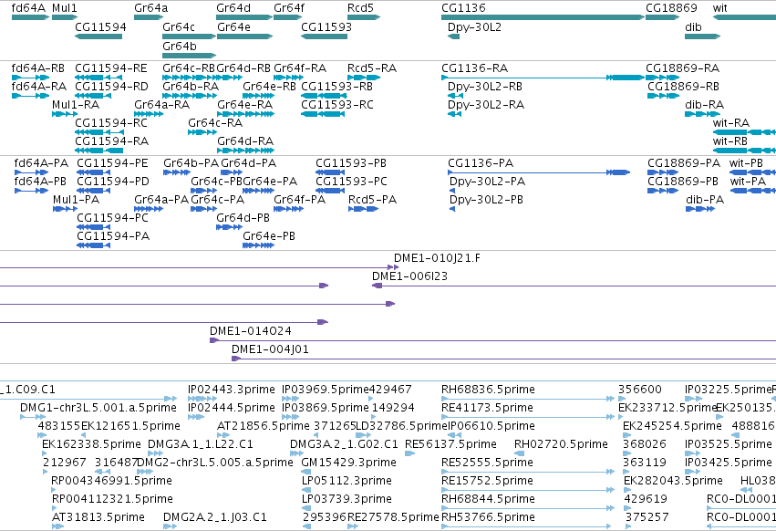Viewport: 776px width, 531px height.
Task: Select transcript dib-RA
Action: point(704,105)
